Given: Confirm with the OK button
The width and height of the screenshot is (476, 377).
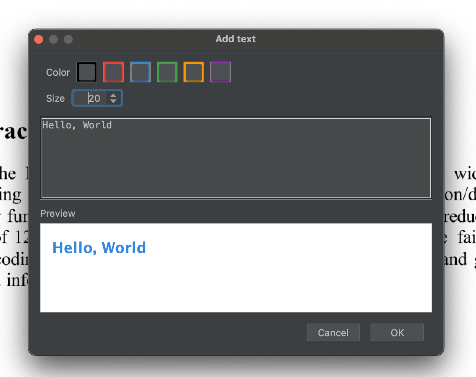Looking at the screenshot, I should coord(397,332).
